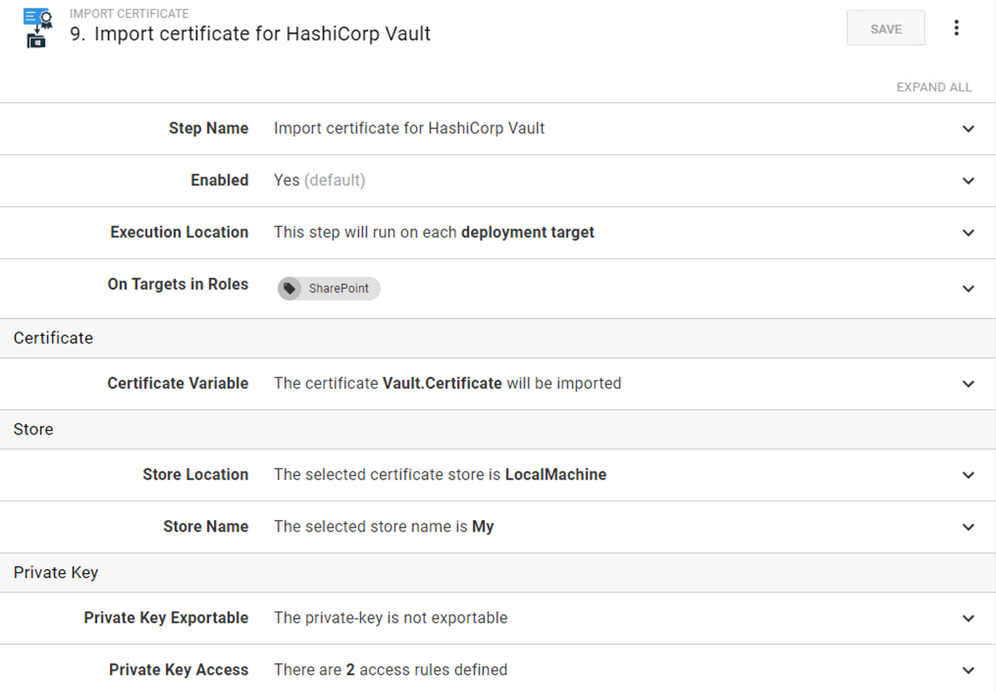
Task: Expand the On Targets in Roles chevron
Action: [x=968, y=289]
